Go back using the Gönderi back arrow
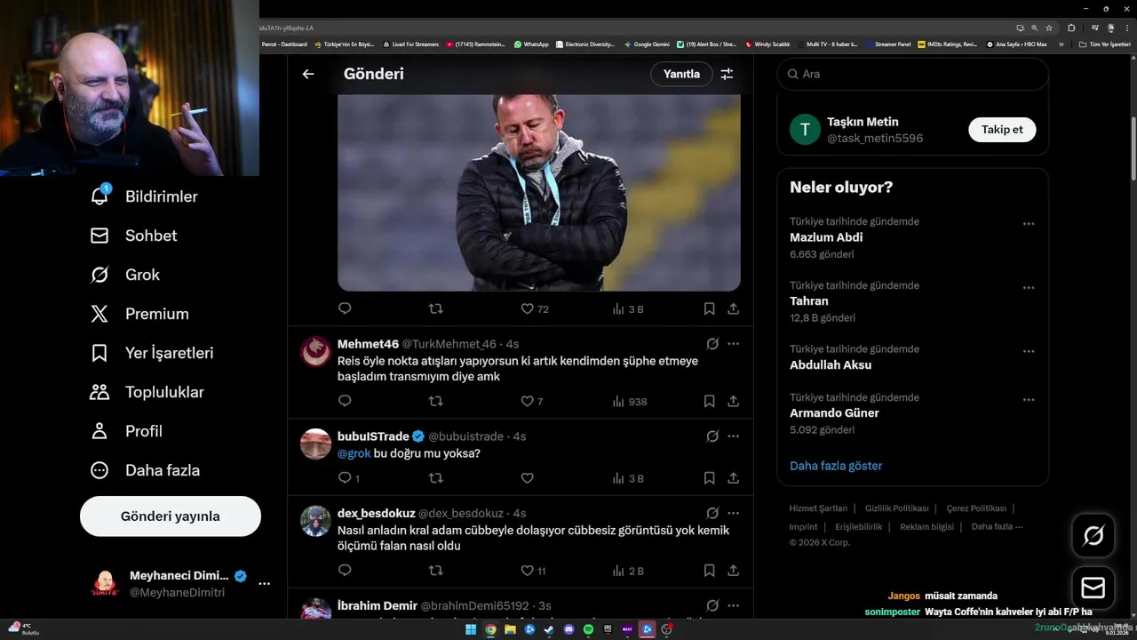1137x640 pixels. [308, 74]
